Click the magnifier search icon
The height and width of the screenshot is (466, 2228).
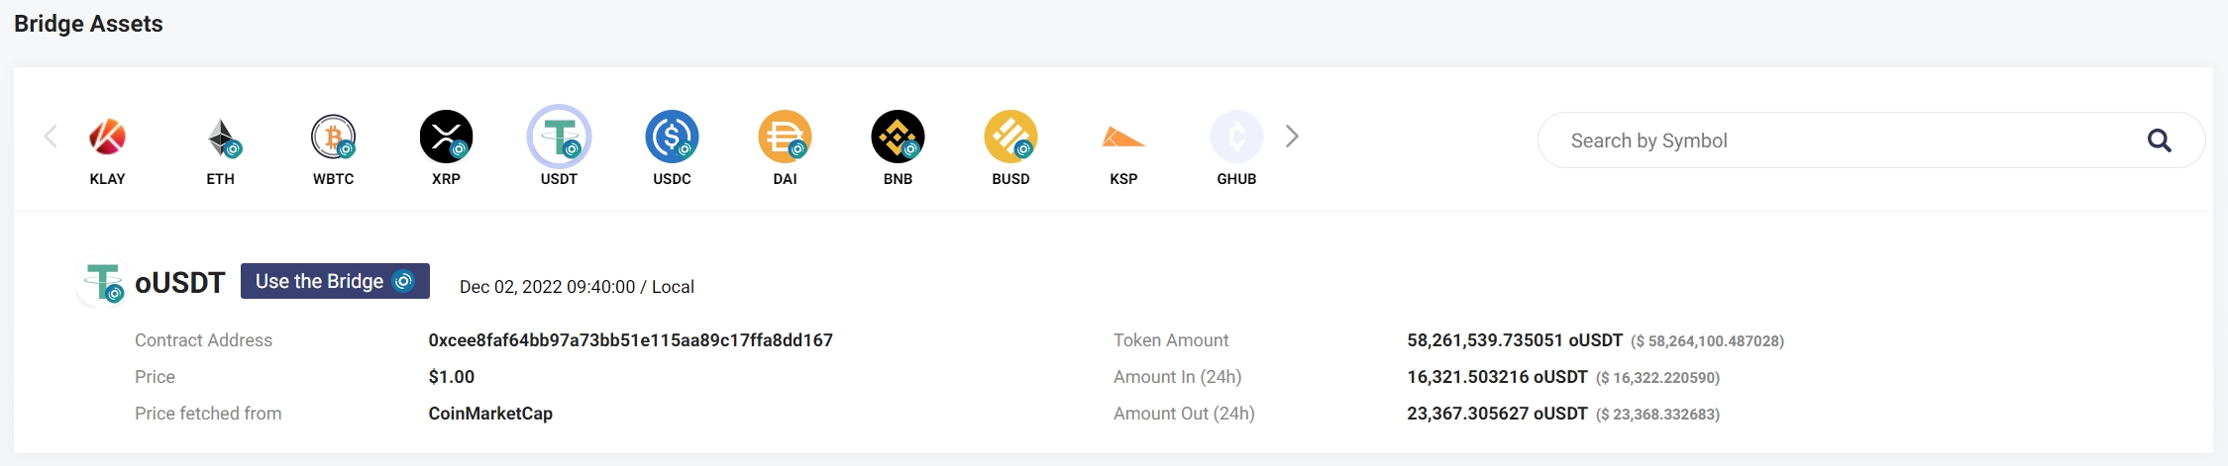click(x=2160, y=140)
